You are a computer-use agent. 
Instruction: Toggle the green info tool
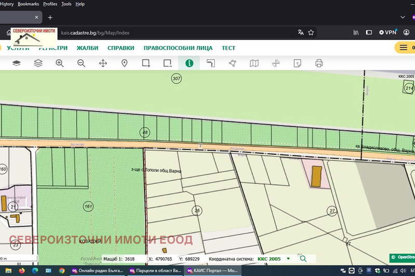pos(189,63)
